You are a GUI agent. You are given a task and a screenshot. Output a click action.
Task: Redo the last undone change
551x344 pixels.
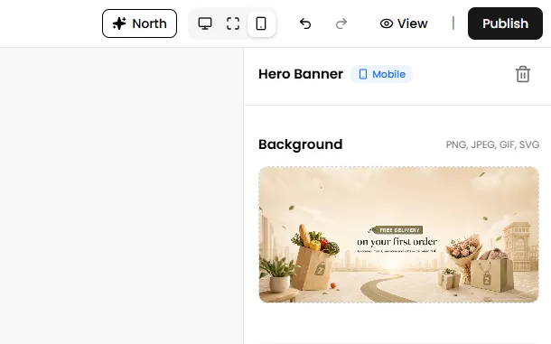click(x=341, y=23)
